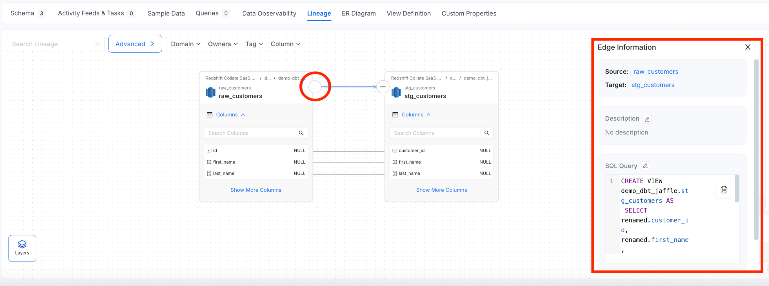Viewport: 769px width, 286px height.
Task: Expand the Domain filter dropdown
Action: pos(185,44)
